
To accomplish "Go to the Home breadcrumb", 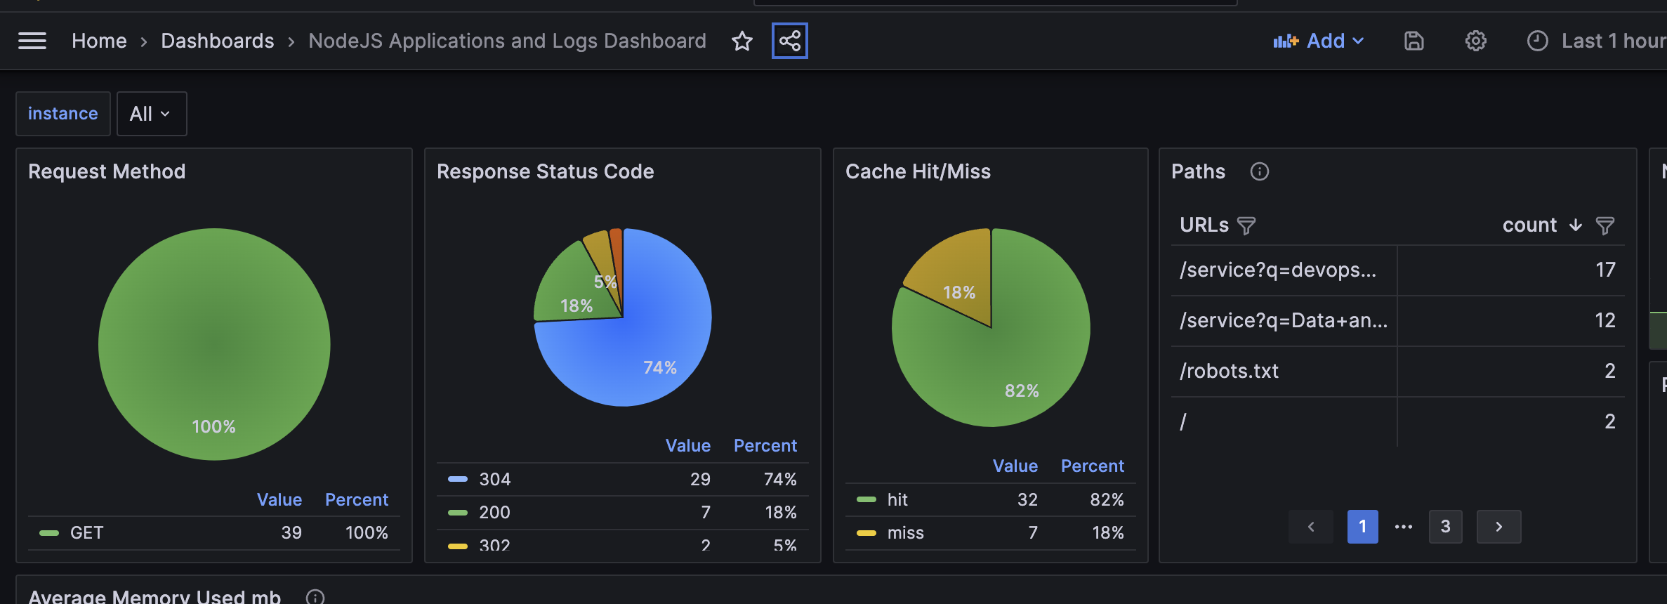I will tap(99, 41).
